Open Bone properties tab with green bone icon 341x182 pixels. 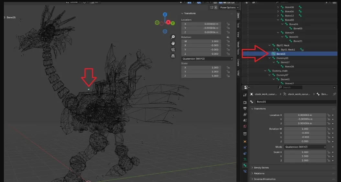(x=245, y=165)
